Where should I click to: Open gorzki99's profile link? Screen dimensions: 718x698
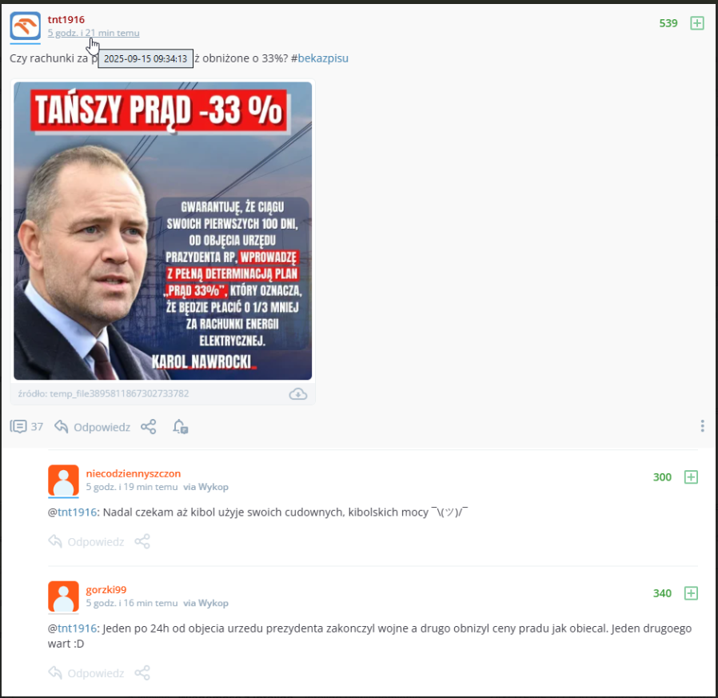(106, 590)
